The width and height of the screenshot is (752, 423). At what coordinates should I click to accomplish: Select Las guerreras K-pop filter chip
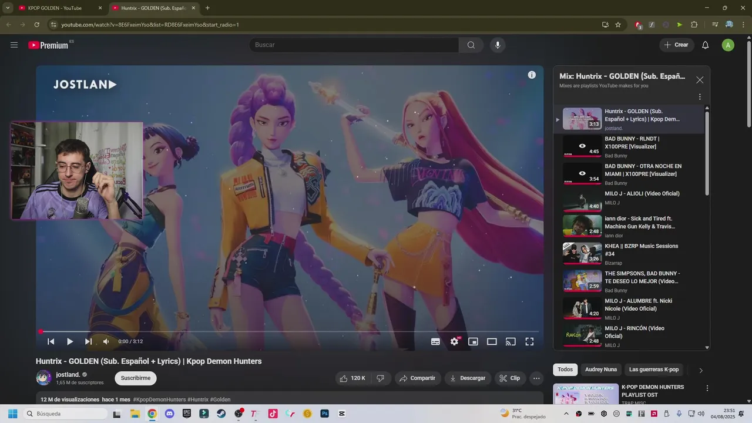coord(654,370)
